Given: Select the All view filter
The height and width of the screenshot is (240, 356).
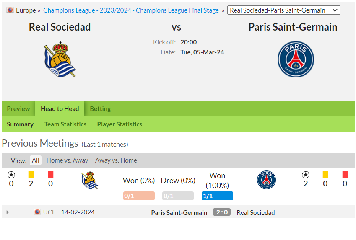Looking at the screenshot, I should pos(35,160).
